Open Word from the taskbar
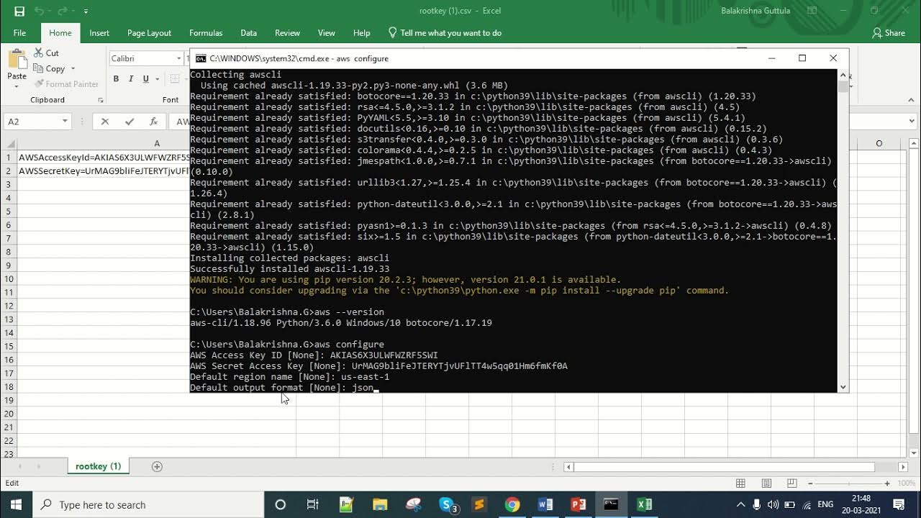 (545, 504)
